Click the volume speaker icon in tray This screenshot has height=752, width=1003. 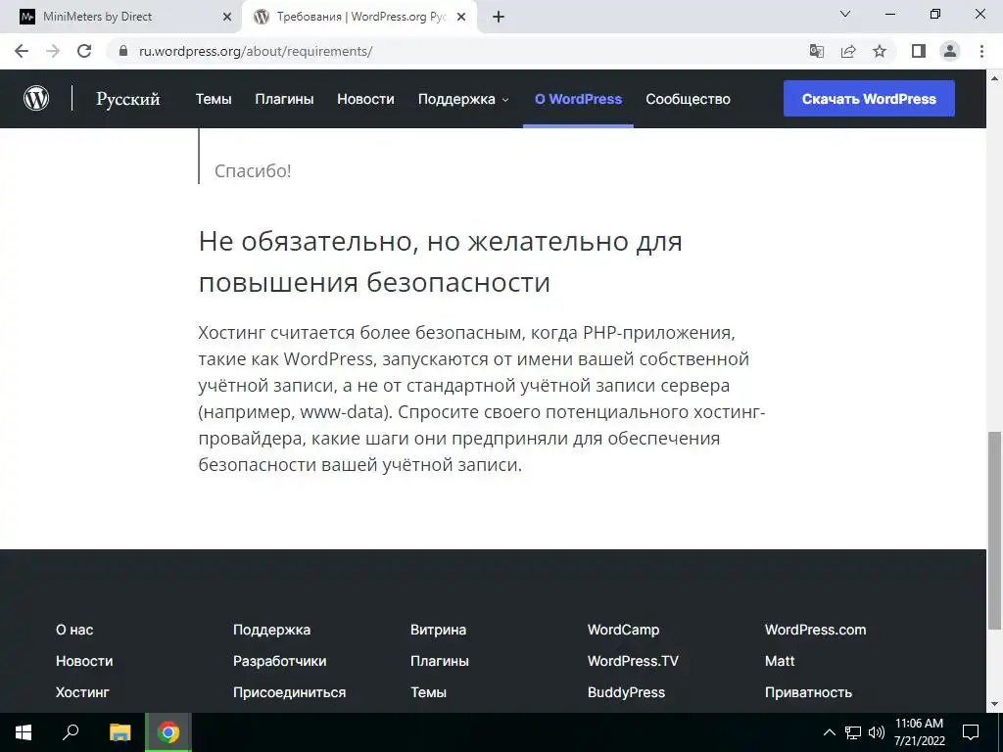[877, 732]
